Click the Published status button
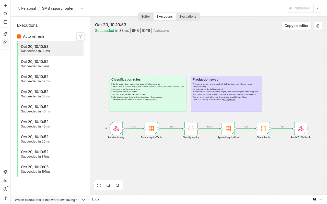Screen dimensions: 327x204 (x=300, y=8)
